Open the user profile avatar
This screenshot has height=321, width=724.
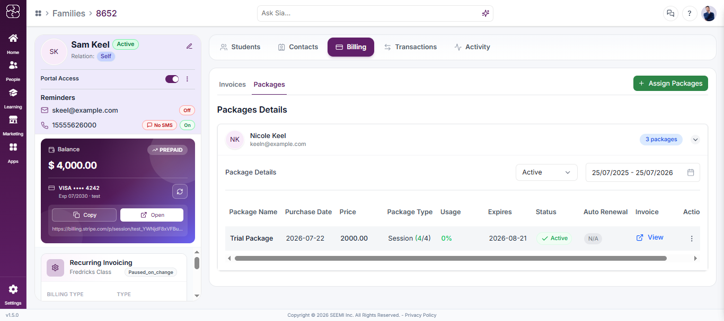(x=709, y=13)
